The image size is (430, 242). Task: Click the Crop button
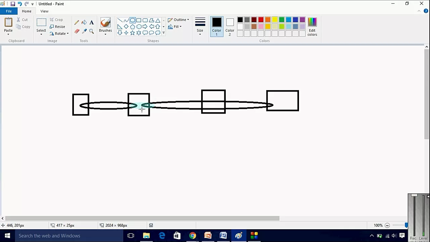(56, 19)
